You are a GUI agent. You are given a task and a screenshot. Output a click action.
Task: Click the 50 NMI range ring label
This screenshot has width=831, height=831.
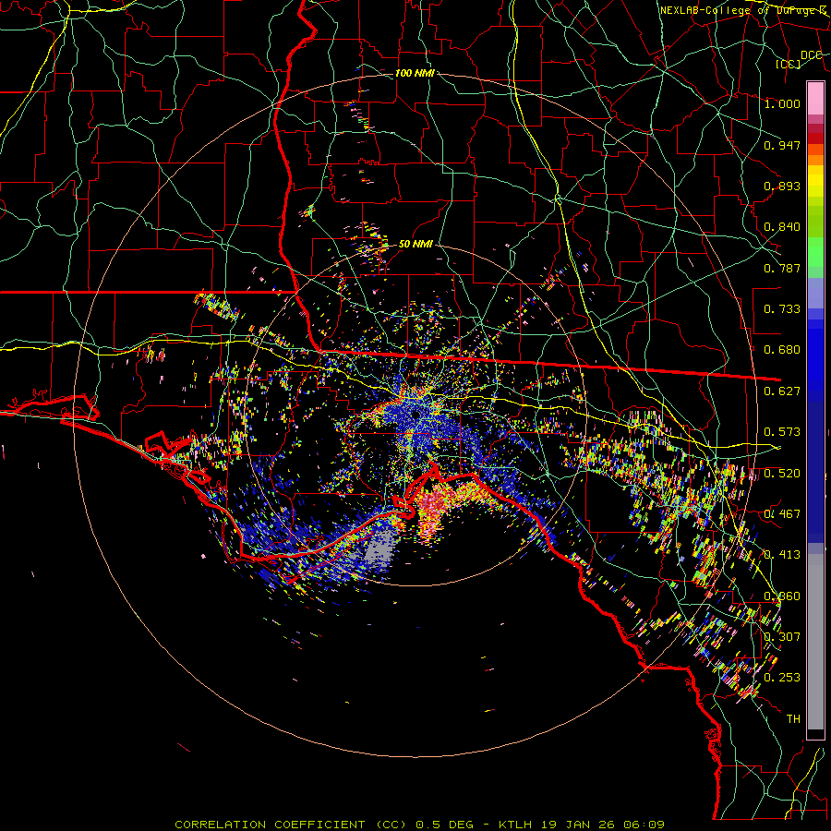[x=415, y=244]
